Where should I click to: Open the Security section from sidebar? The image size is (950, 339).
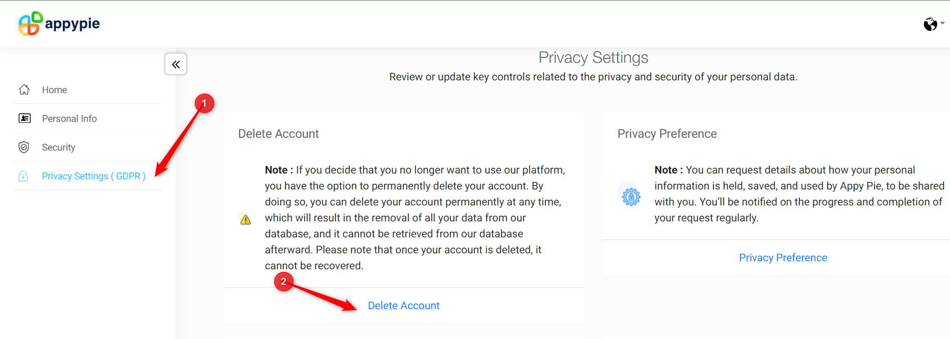click(x=59, y=147)
